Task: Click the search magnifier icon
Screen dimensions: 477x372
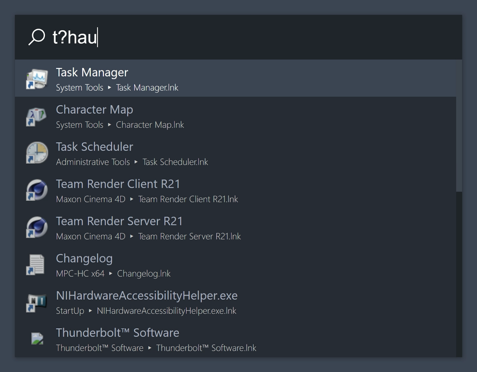Action: [37, 37]
